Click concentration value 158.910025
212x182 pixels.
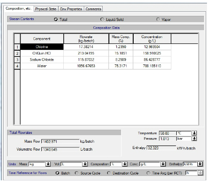pyautogui.click(x=152, y=53)
